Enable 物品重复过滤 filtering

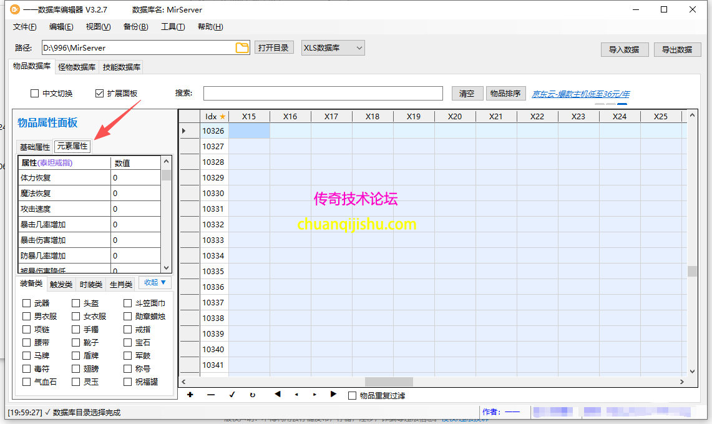[352, 395]
